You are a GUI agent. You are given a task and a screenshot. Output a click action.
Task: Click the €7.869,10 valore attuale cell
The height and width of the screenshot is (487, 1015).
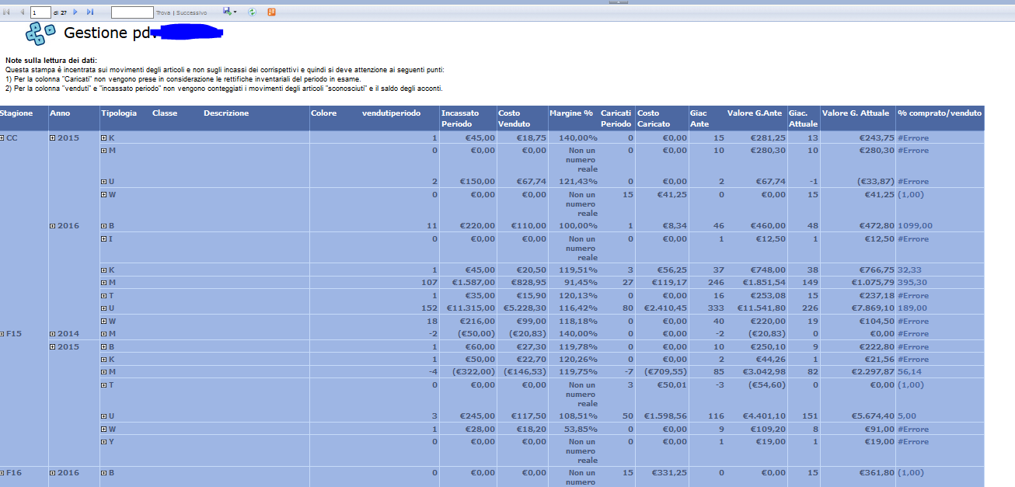click(x=871, y=308)
